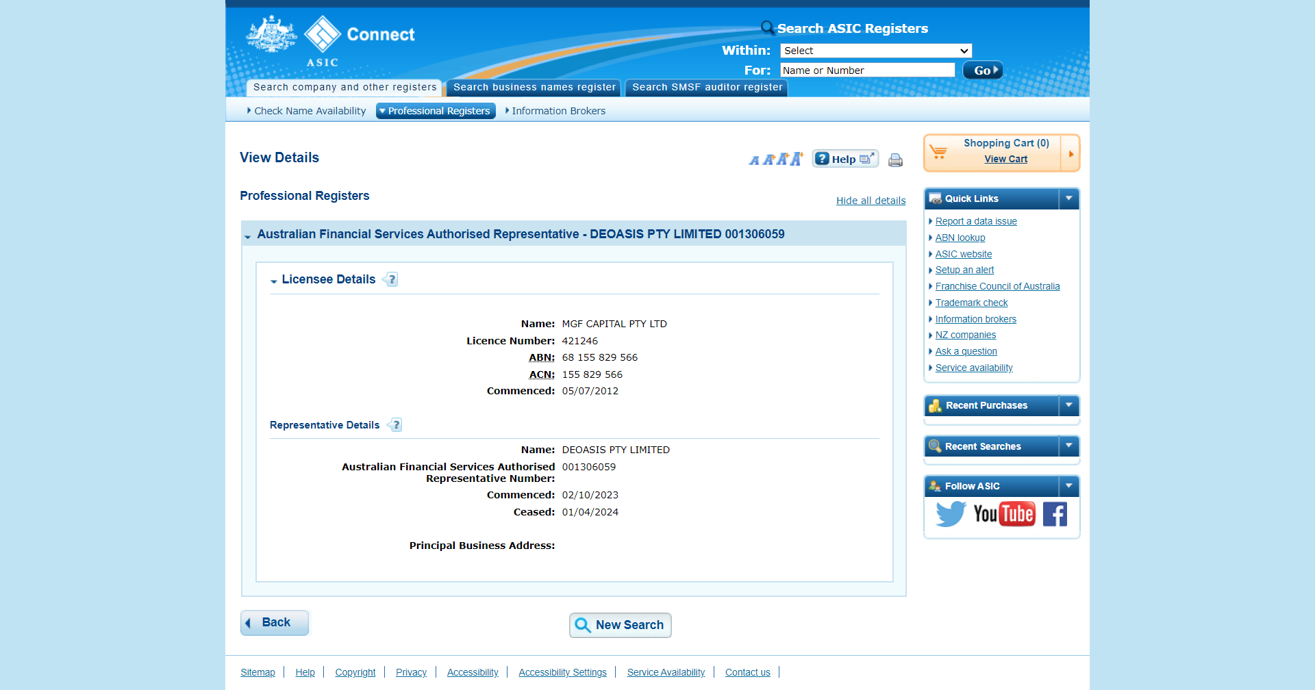Click the licensee name MGF CAPITAL PTY LTD
Viewport: 1315px width, 690px height.
tap(614, 324)
